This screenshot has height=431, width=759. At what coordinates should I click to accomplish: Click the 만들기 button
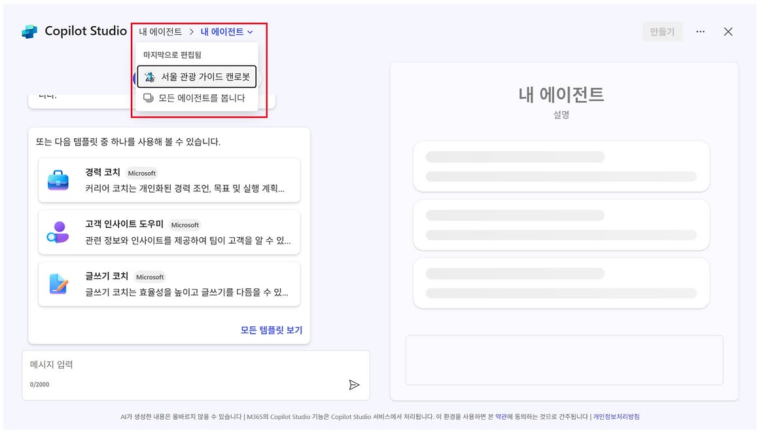tap(662, 31)
